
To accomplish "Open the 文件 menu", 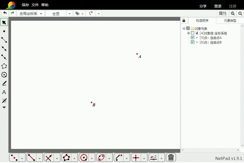I will tap(35, 5).
